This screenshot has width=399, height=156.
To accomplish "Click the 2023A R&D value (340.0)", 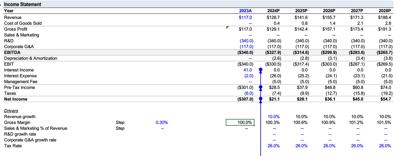I will (246, 41).
